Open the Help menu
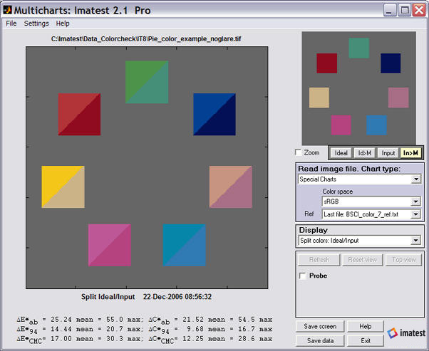Screen dimensions: 429x351 point(63,23)
